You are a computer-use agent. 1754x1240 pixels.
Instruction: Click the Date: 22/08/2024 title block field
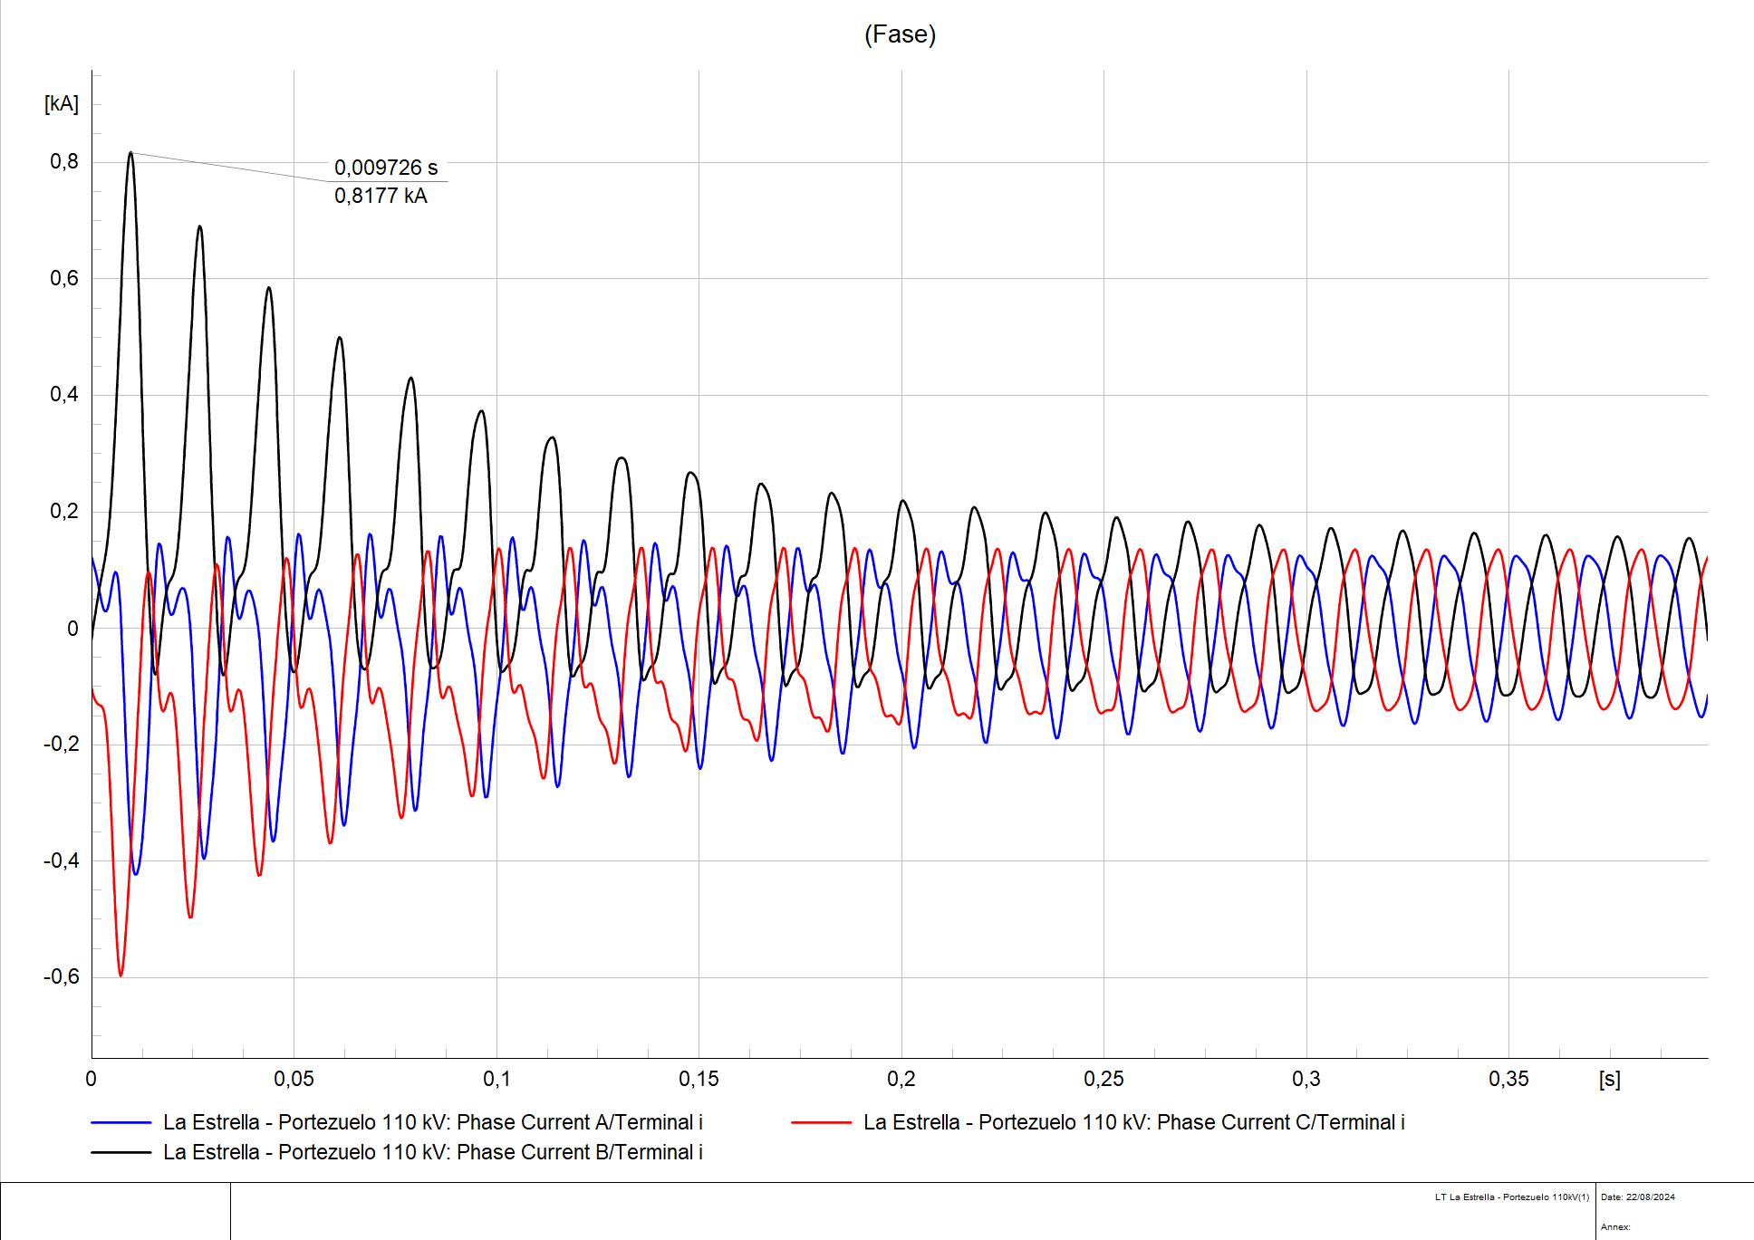pyautogui.click(x=1638, y=1197)
